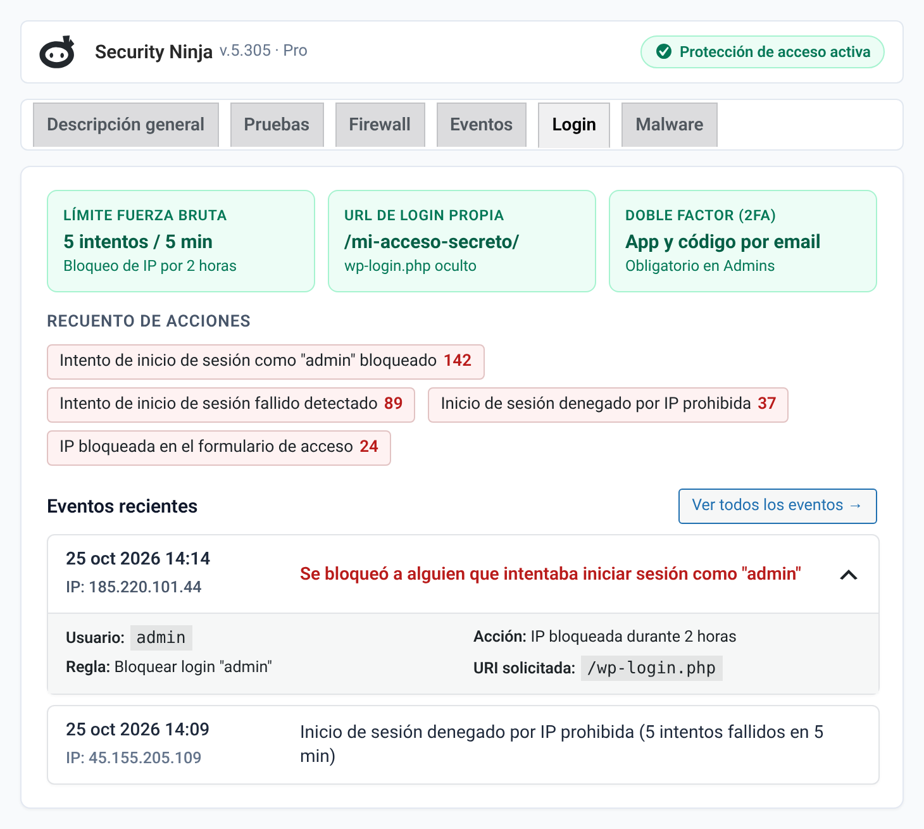Click the Security Ninja title text
The width and height of the screenshot is (924, 829).
pos(154,52)
